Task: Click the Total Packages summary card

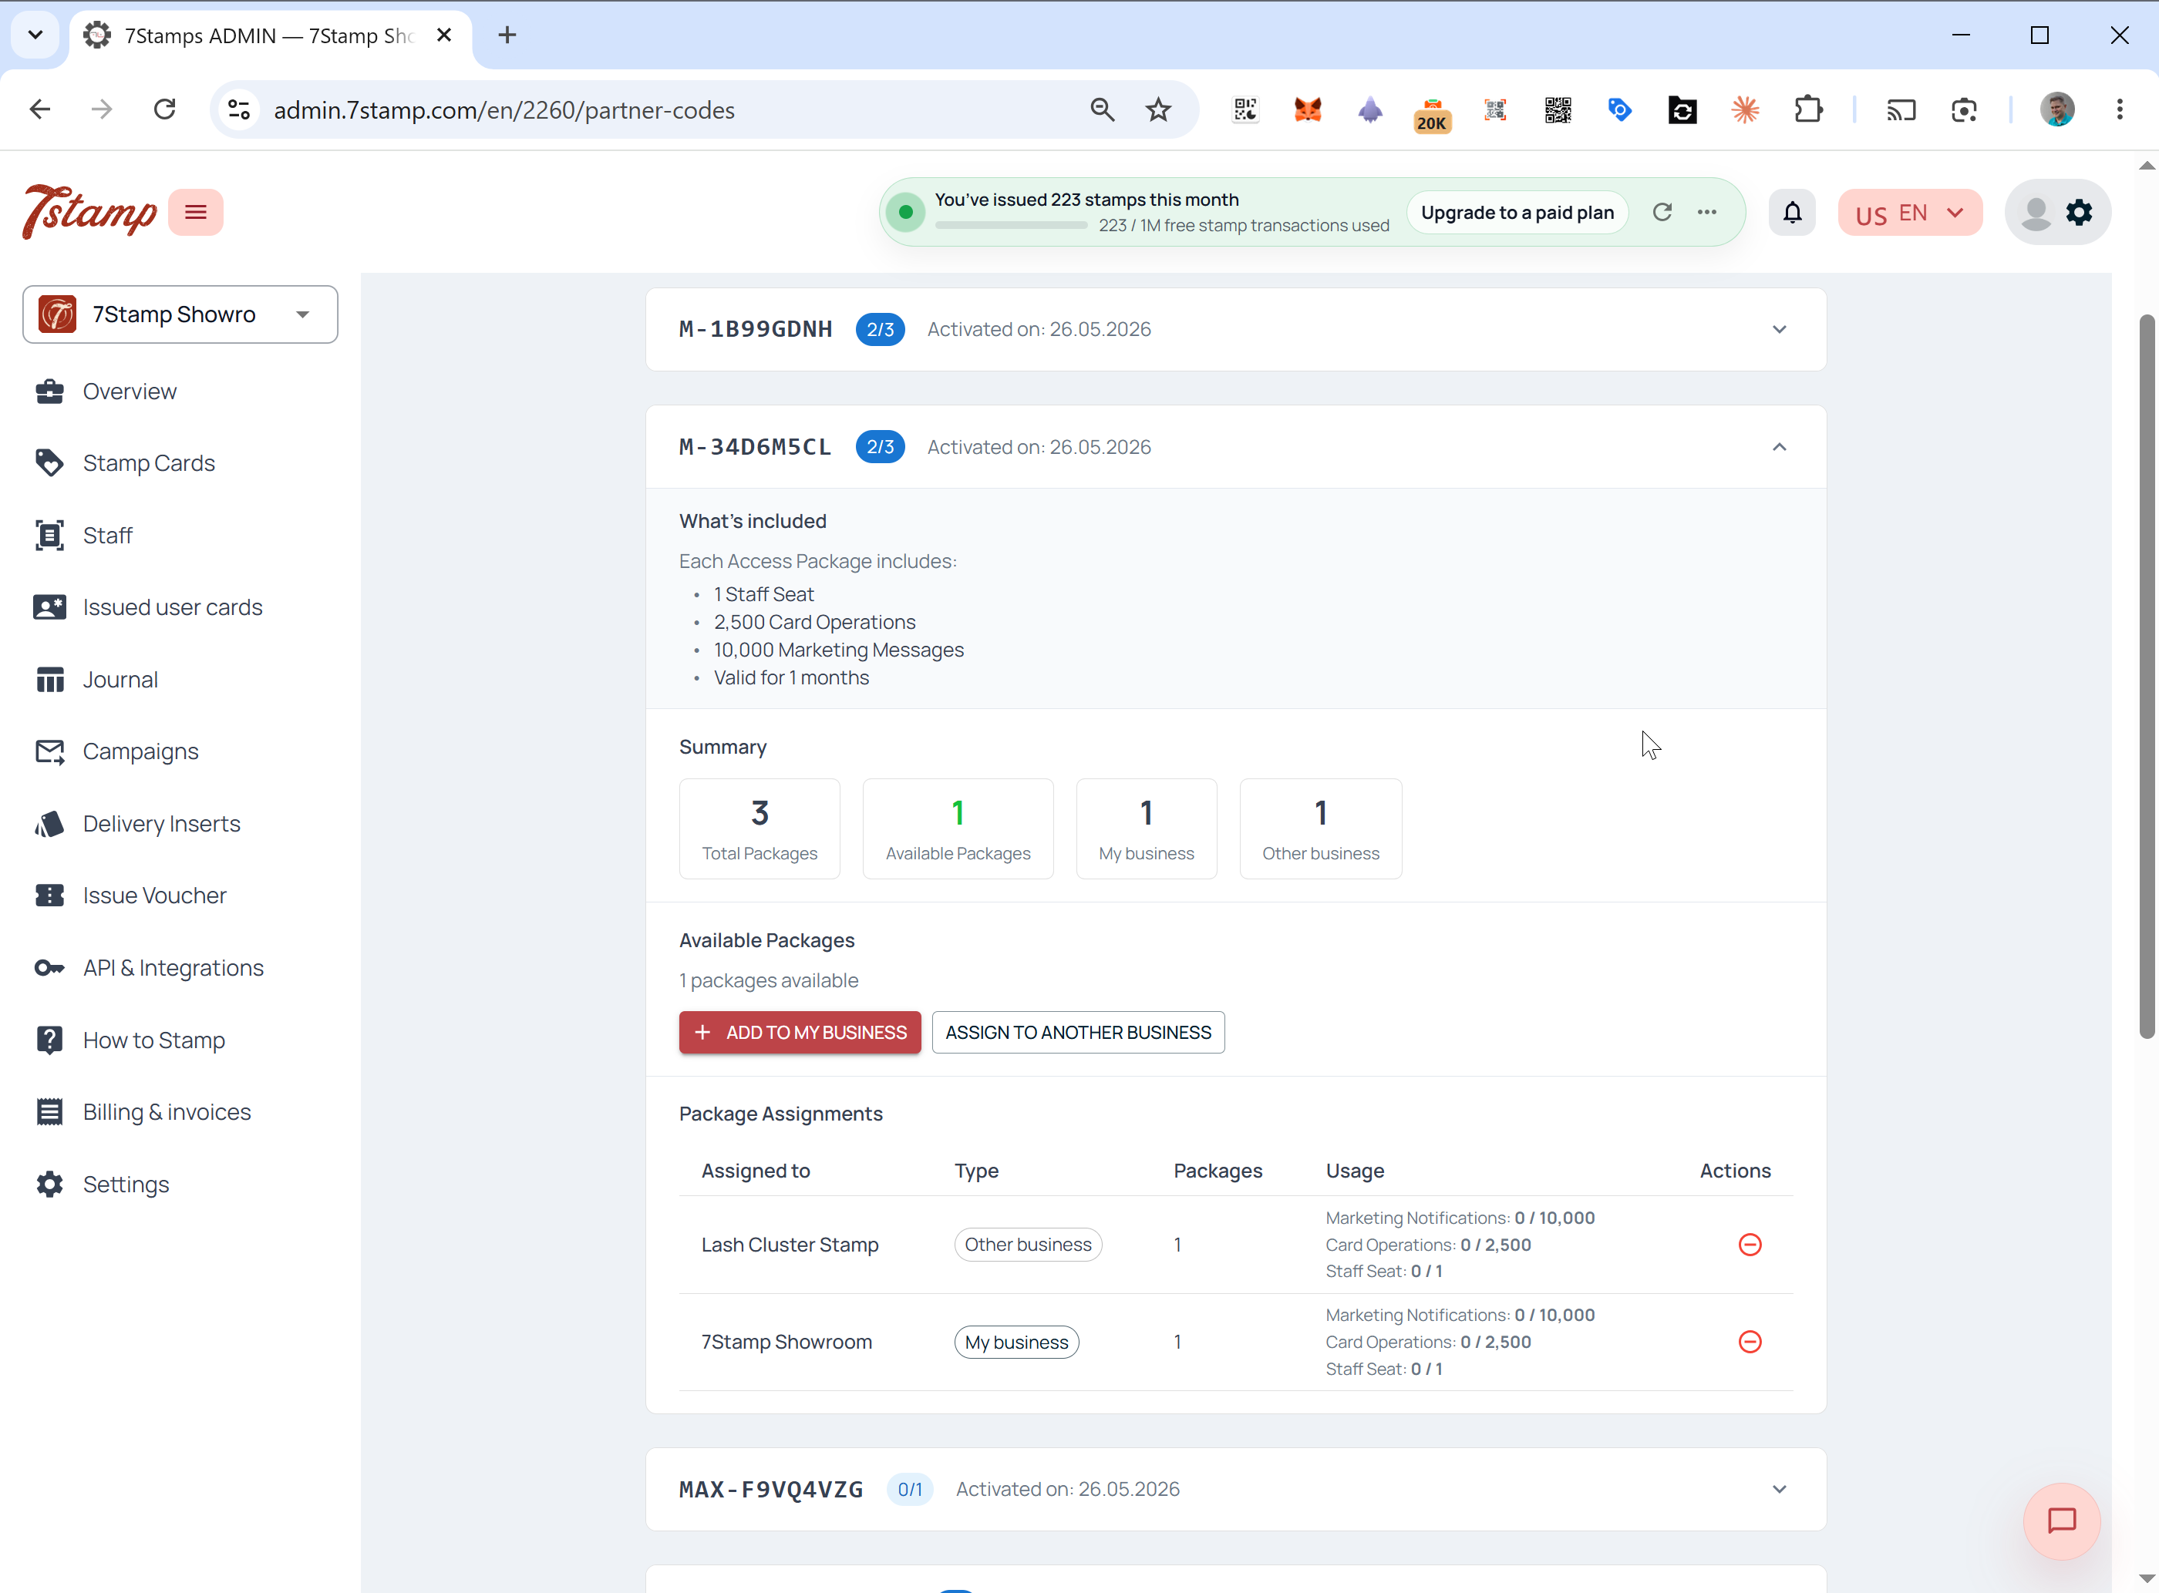Action: (x=760, y=828)
